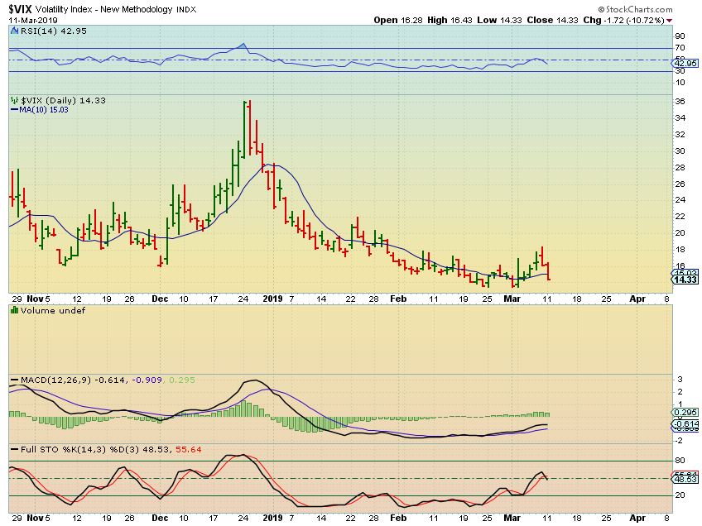Image resolution: width=702 pixels, height=526 pixels.
Task: Click the MACD(12,26,9) legend icon
Action: coord(12,380)
